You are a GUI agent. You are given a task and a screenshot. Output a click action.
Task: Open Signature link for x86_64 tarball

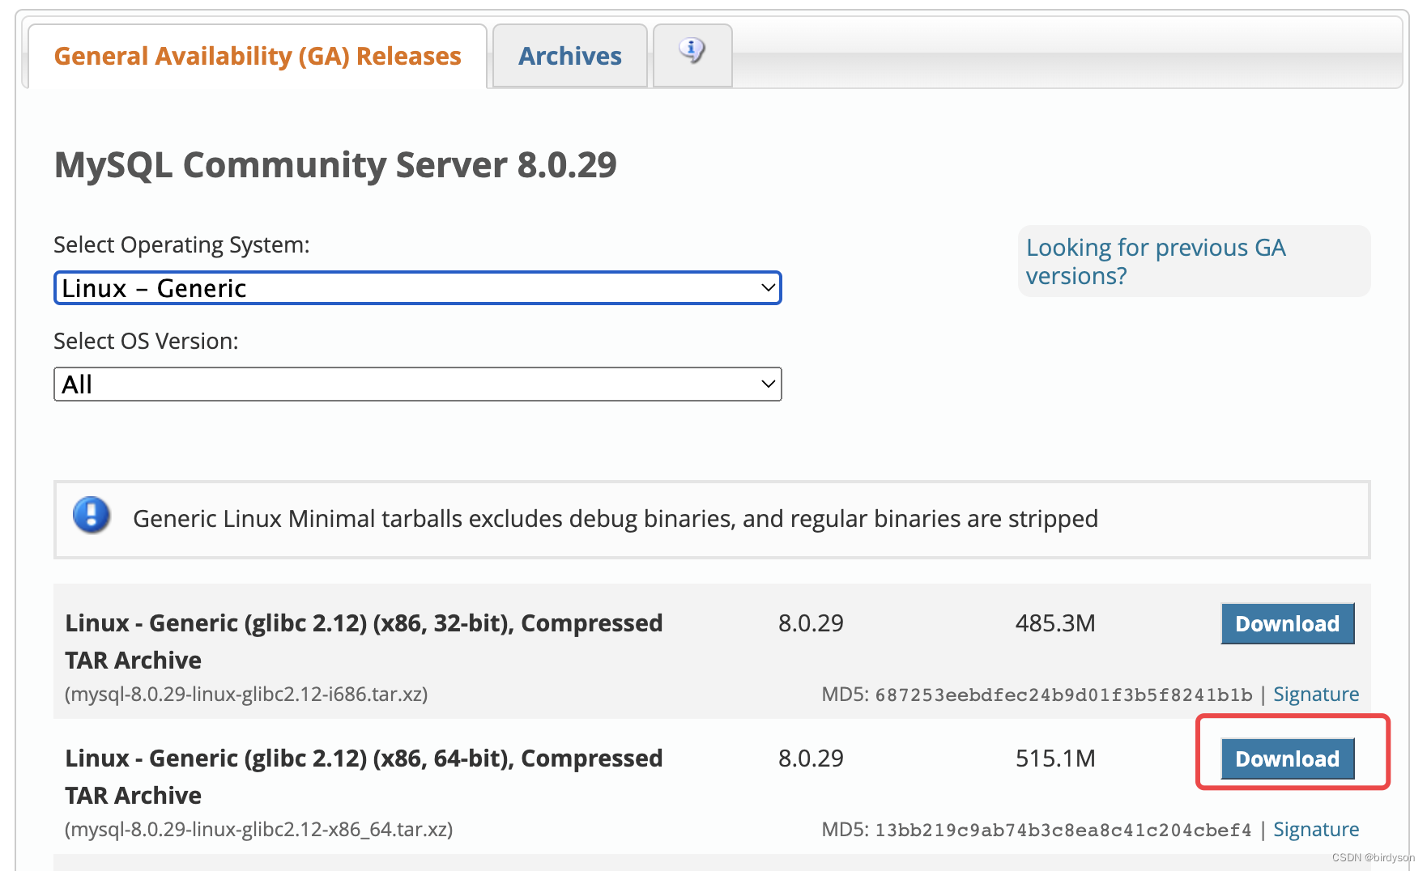pos(1316,829)
